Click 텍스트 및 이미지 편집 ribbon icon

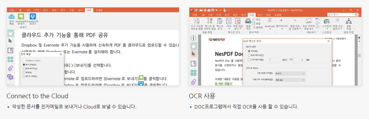209,21
